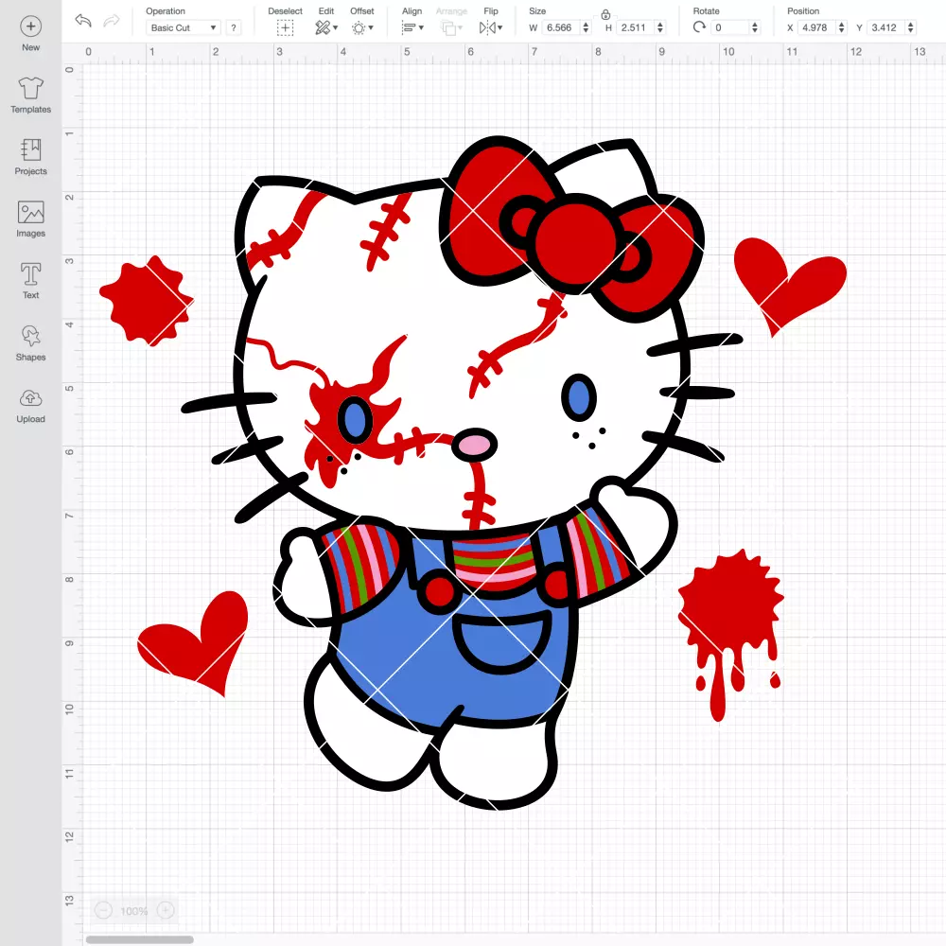Adjust the Height stepper arrows

[660, 27]
